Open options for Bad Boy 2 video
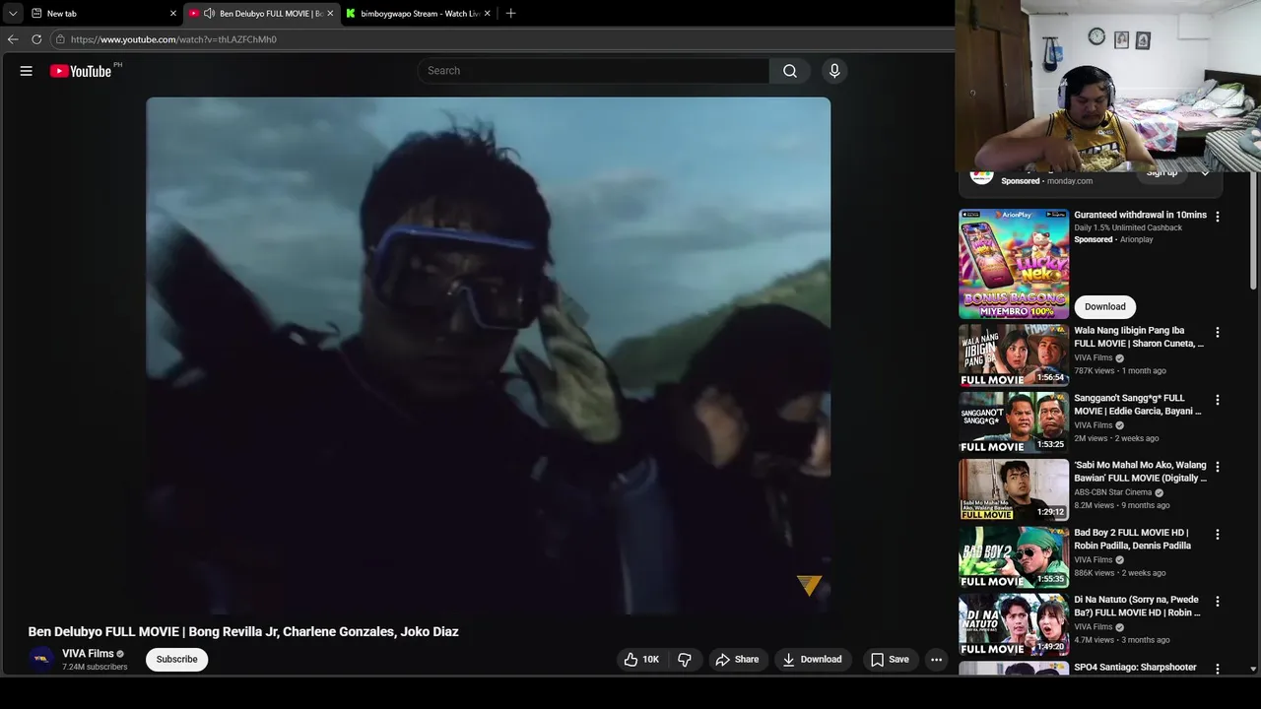The height and width of the screenshot is (709, 1261). tap(1218, 535)
